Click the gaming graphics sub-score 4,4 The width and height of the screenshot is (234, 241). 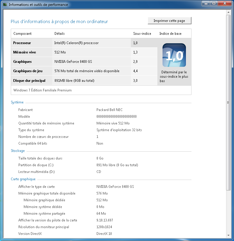[135, 71]
